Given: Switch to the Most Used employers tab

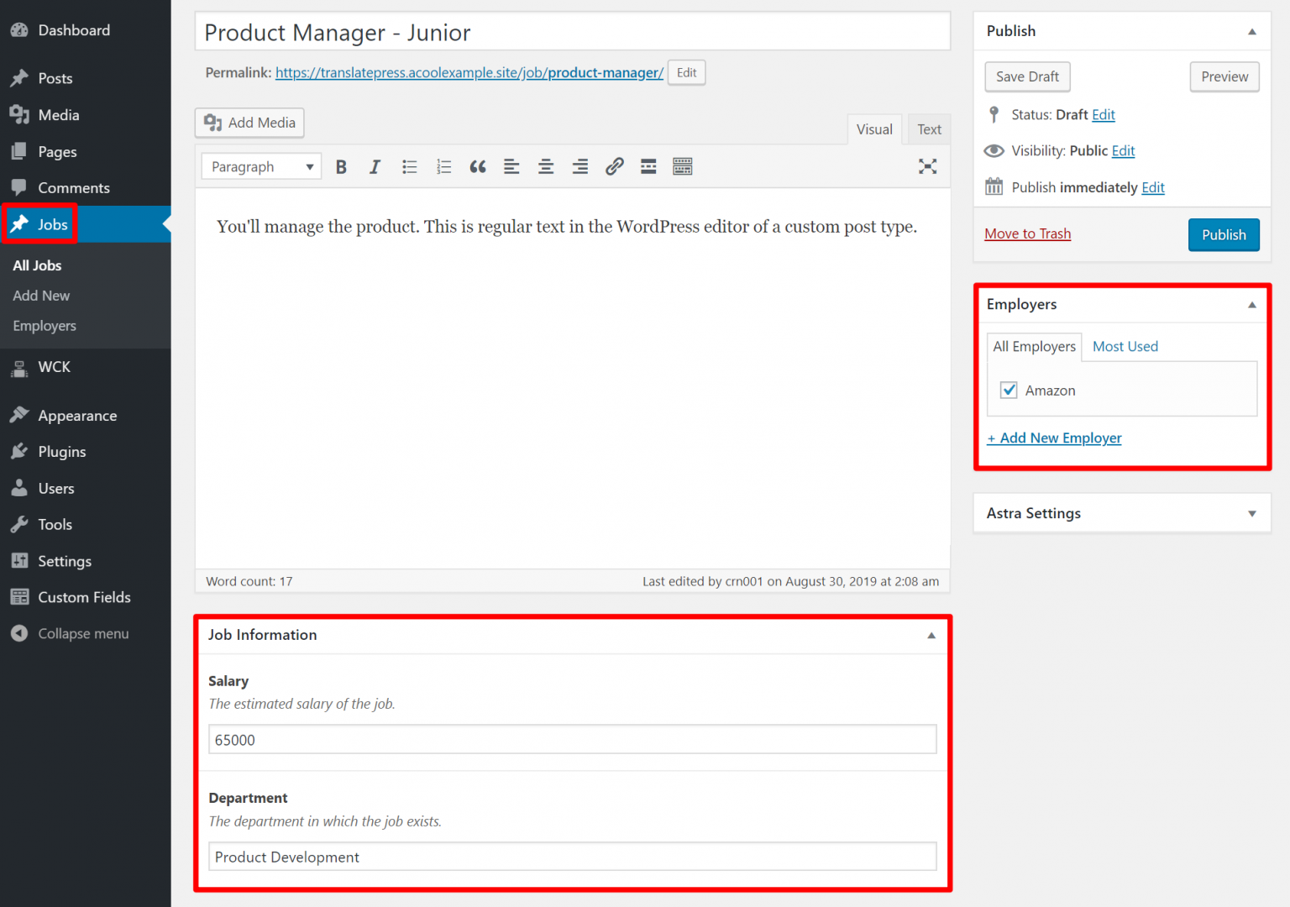Looking at the screenshot, I should [1125, 346].
